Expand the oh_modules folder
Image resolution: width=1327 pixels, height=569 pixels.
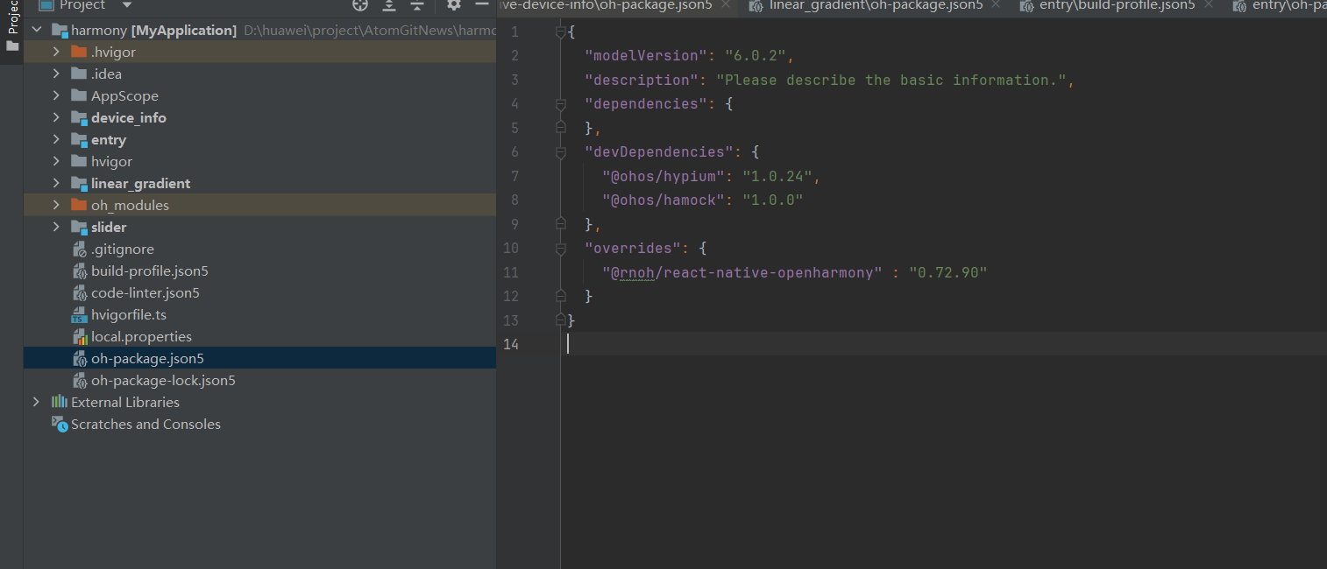[56, 206]
